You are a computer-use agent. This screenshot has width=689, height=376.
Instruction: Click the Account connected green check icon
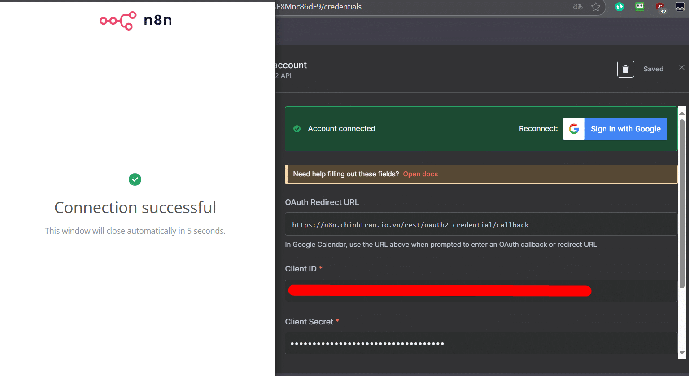pos(297,129)
